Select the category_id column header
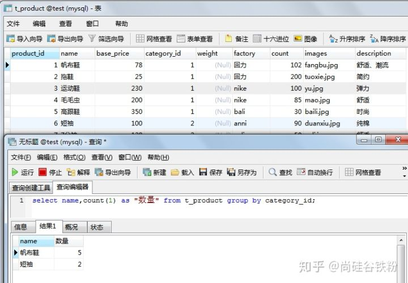Viewport: 408px width, 283px height. [x=170, y=53]
